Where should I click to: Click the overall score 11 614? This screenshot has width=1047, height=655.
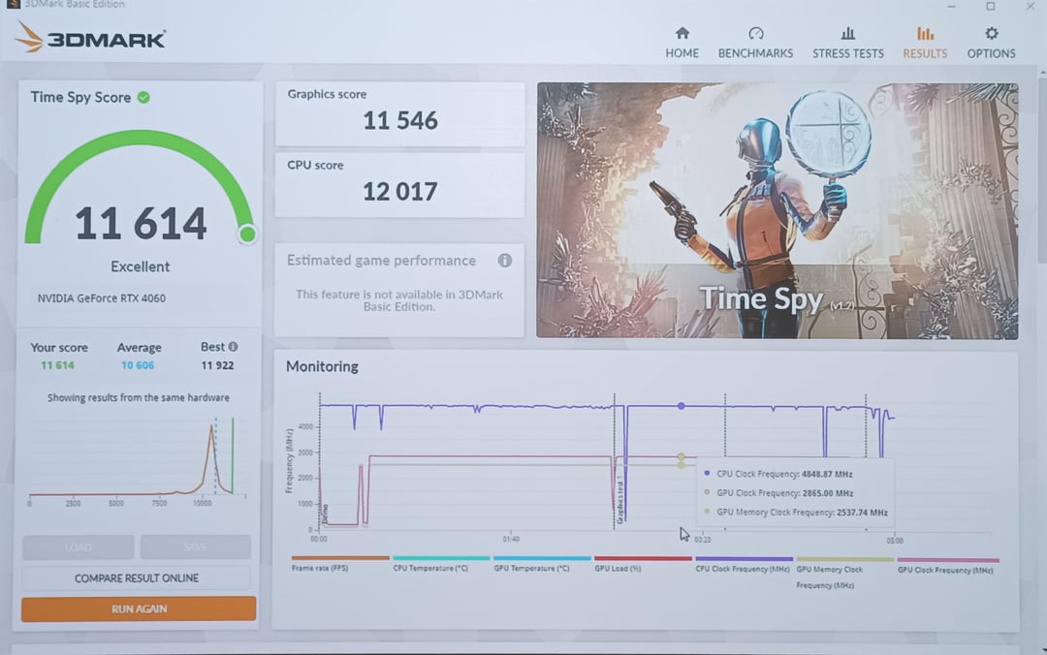coord(141,224)
